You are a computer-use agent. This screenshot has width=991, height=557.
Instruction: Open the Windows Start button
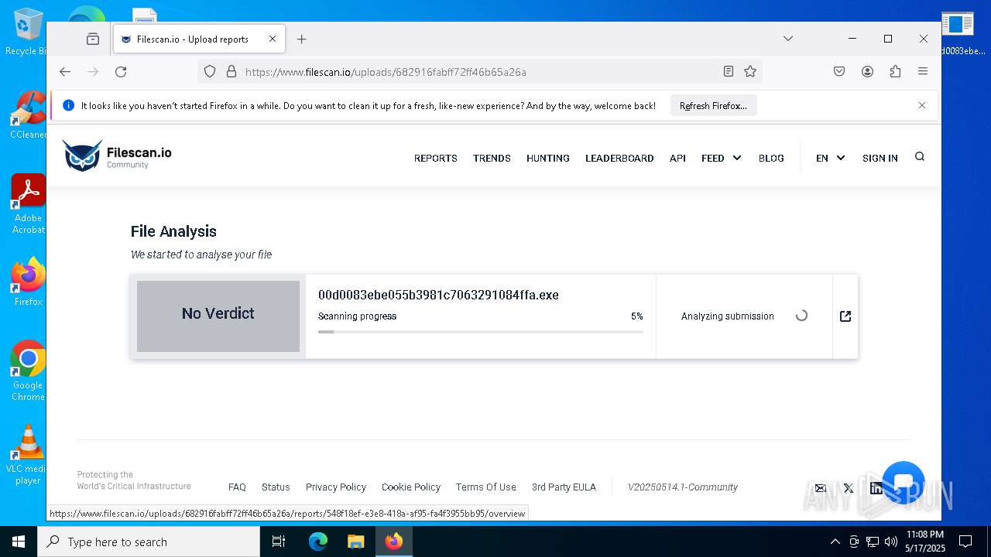point(19,542)
